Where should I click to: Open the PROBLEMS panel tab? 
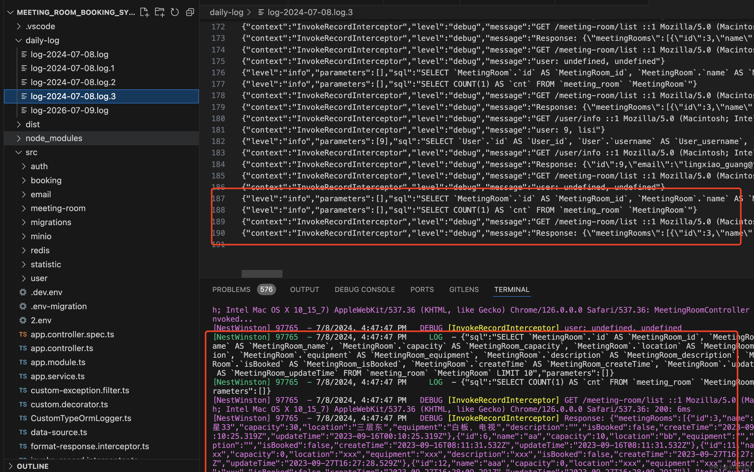pos(231,289)
